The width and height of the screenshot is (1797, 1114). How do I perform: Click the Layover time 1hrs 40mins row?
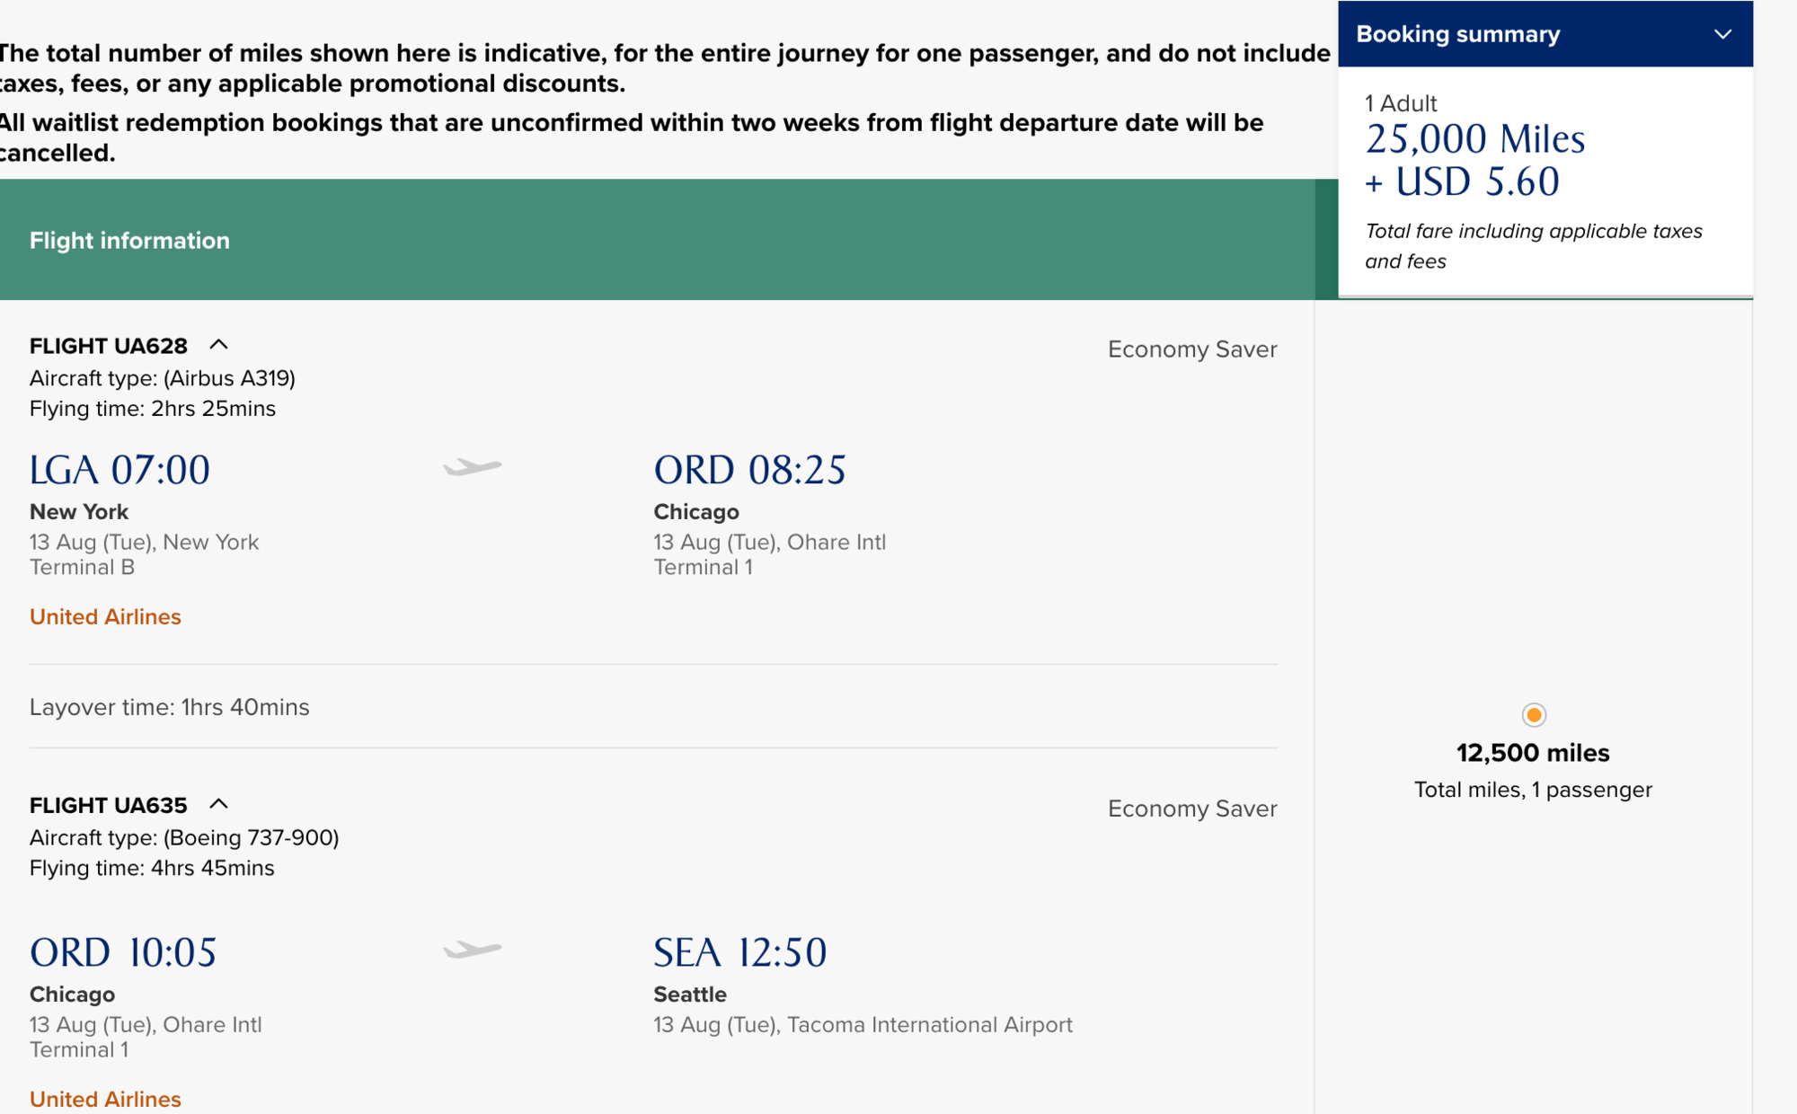click(x=170, y=707)
